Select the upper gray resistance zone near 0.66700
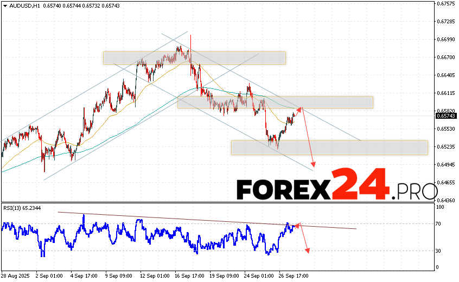This screenshot has height=282, width=459. (x=194, y=58)
